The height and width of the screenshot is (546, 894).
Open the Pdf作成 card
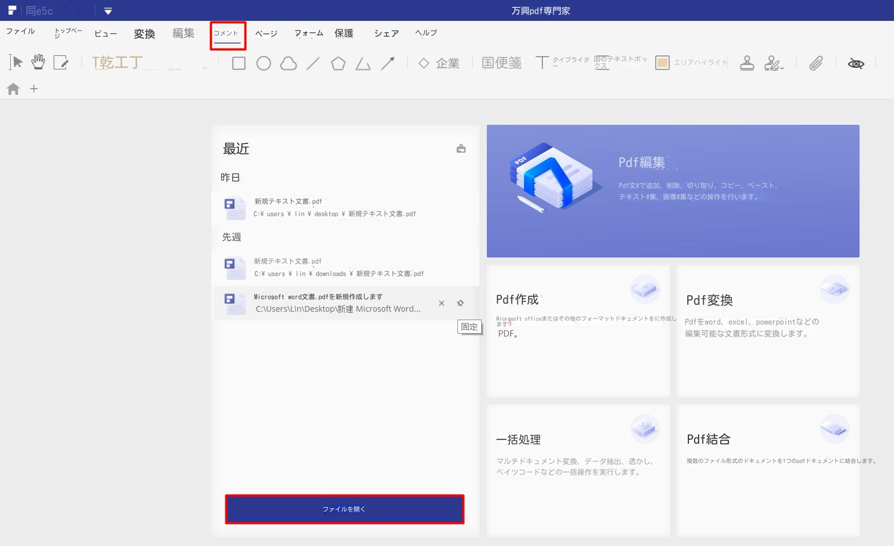(578, 331)
